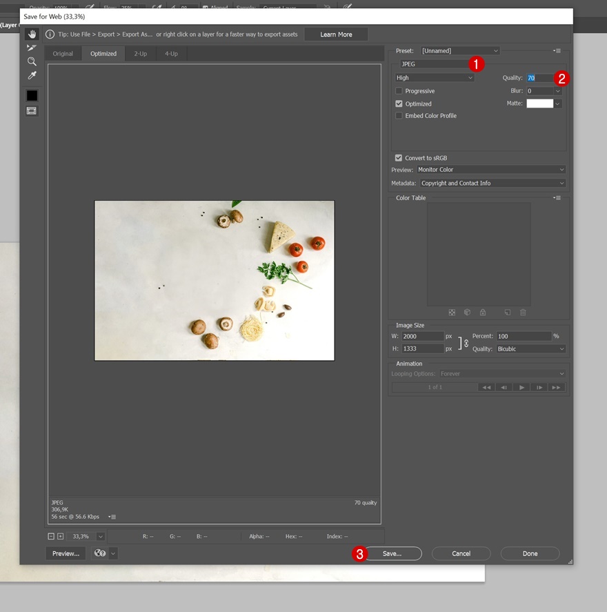
Task: Select the Slice Select tool
Action: 32,48
